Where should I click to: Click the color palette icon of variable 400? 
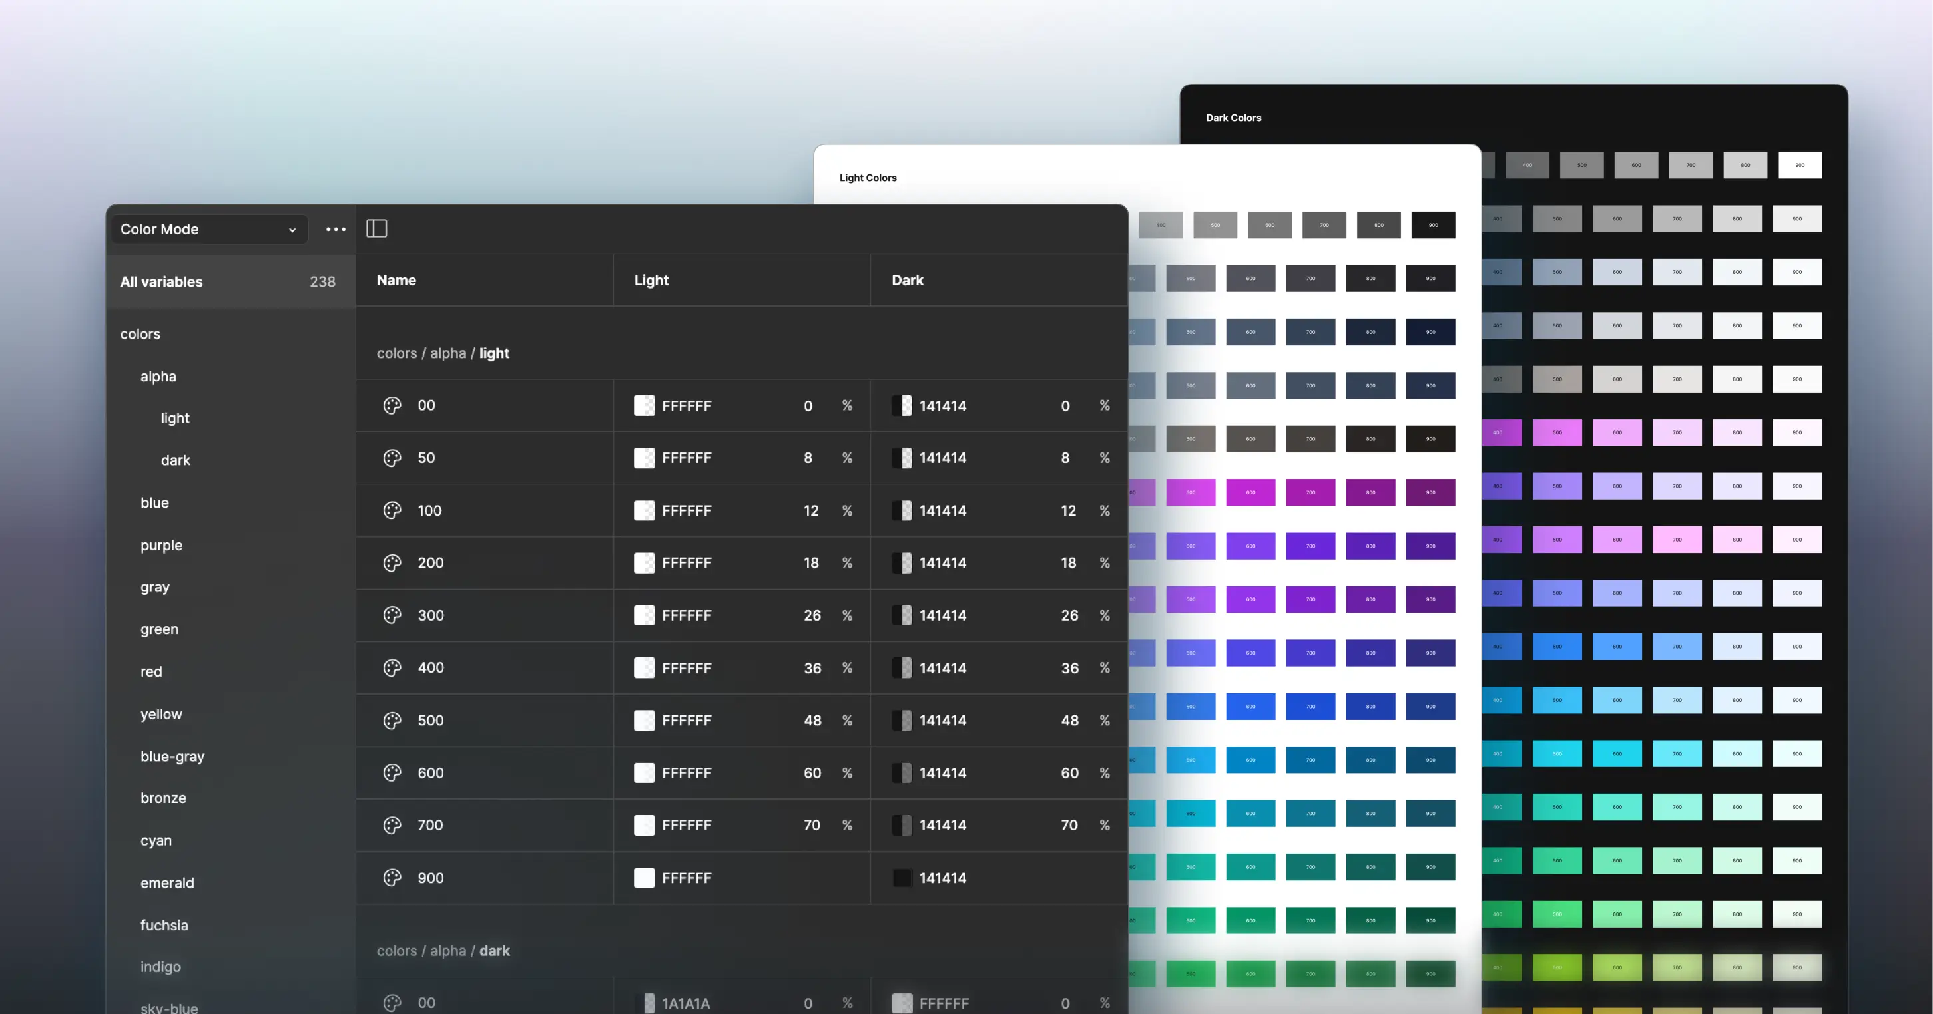(x=392, y=667)
